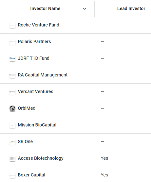Click the Mission BioCapital logo icon
The width and height of the screenshot is (151, 182).
(x=12, y=125)
